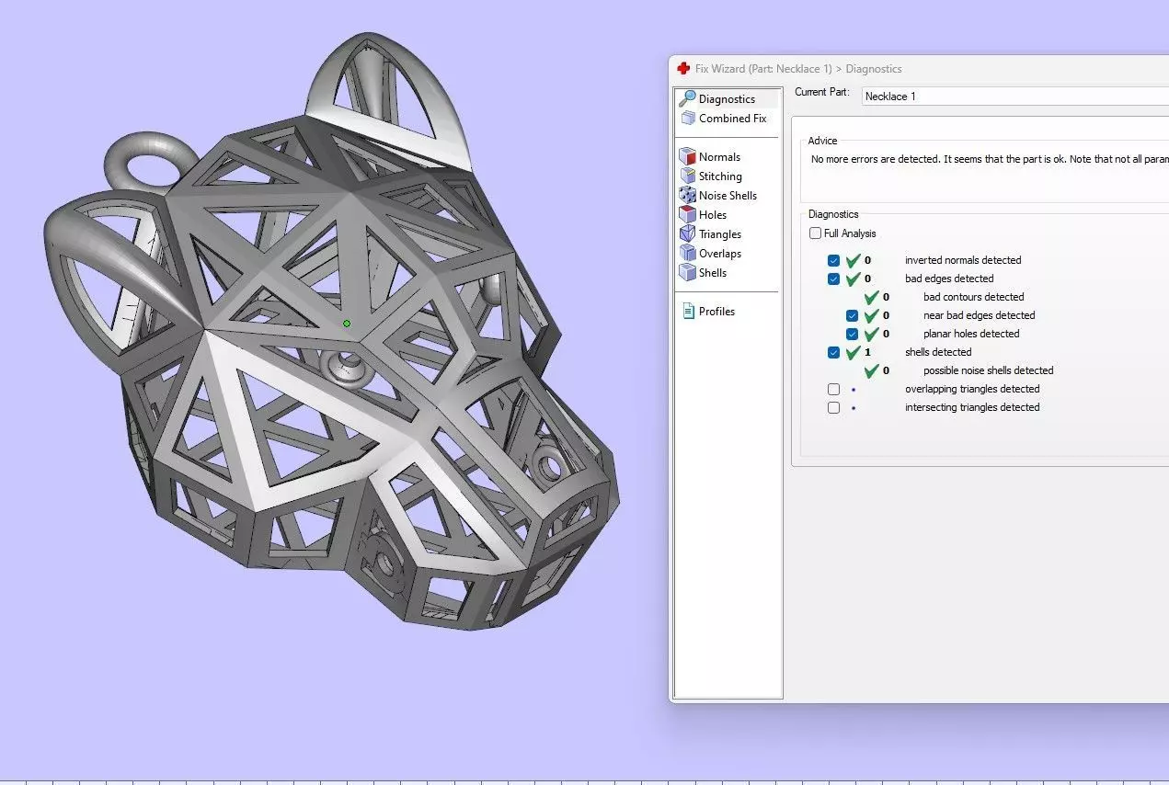This screenshot has width=1169, height=785.
Task: Open the Triangles fixing page
Action: (720, 234)
